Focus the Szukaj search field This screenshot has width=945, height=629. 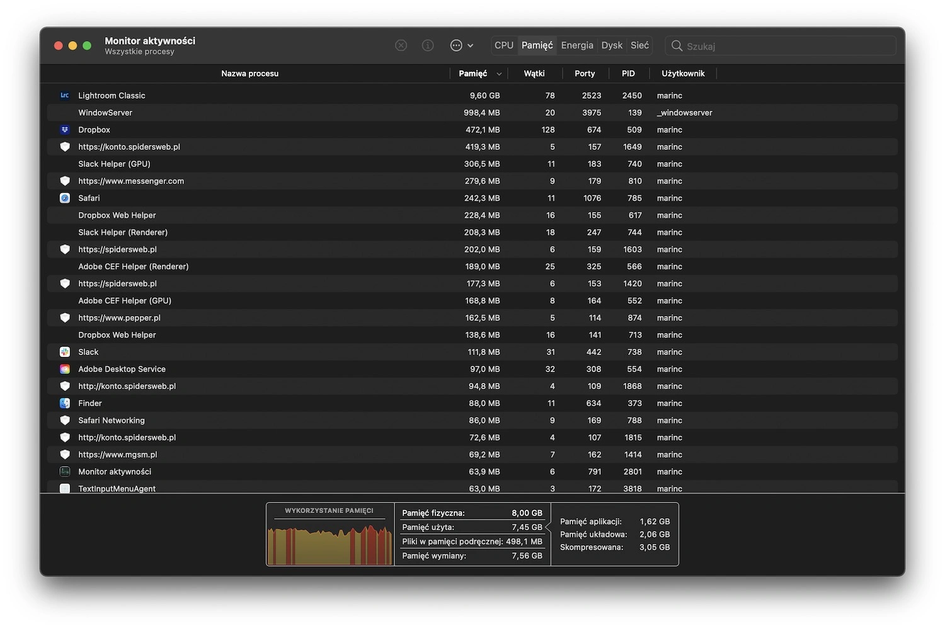point(781,46)
